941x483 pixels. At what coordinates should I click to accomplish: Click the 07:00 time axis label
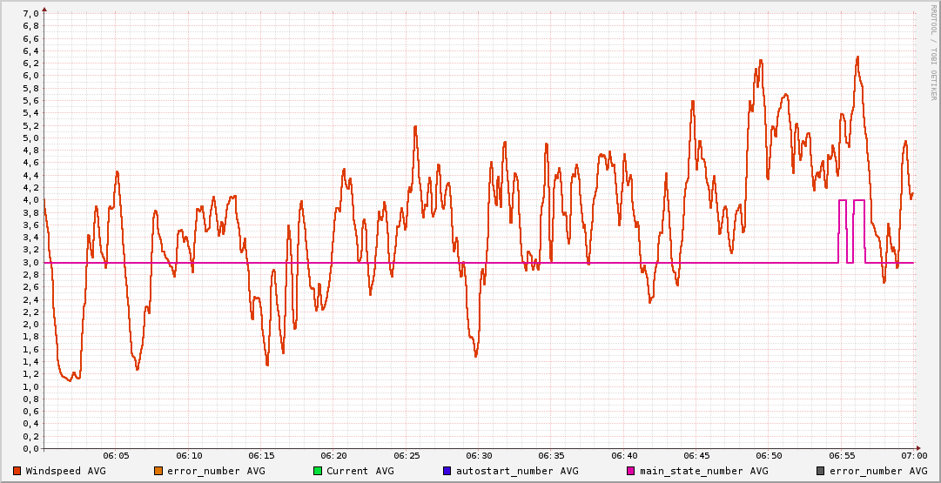[913, 456]
